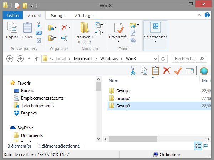The height and width of the screenshot is (160, 214).
Task: Switch to the Accueil tab
Action: [34, 16]
